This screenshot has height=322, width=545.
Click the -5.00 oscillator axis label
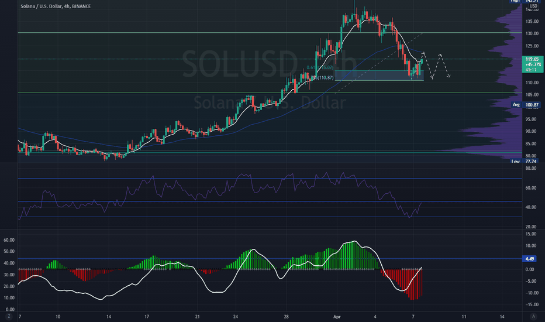pos(531,281)
